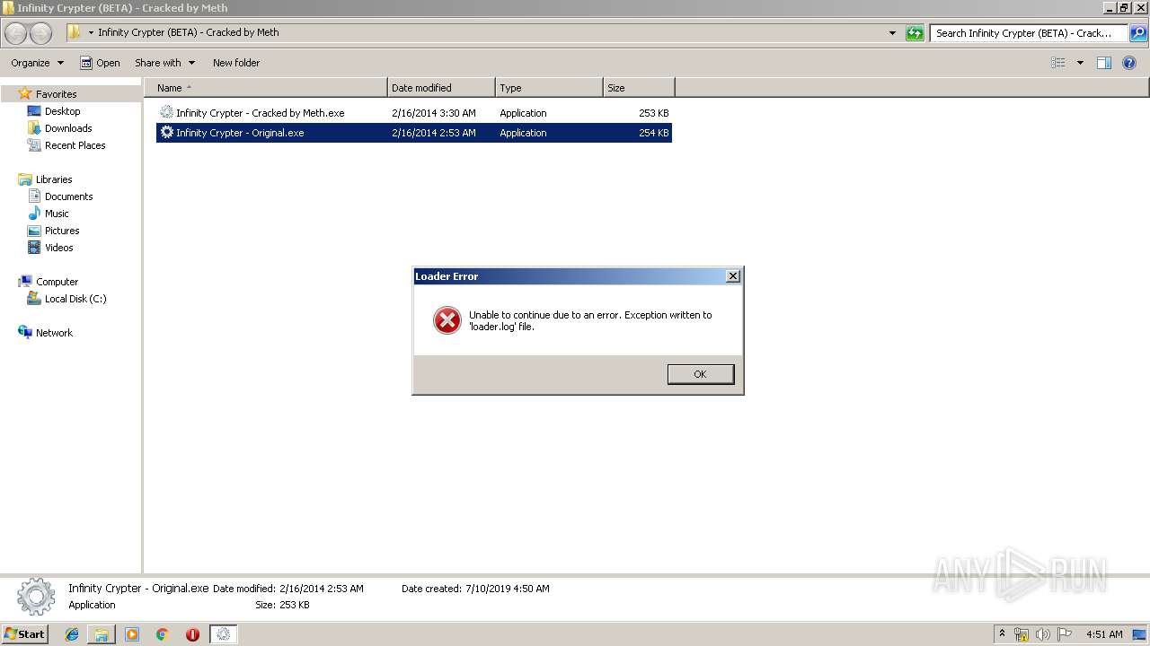The width and height of the screenshot is (1150, 646).
Task: Select Libraries in navigation pane
Action: [54, 179]
